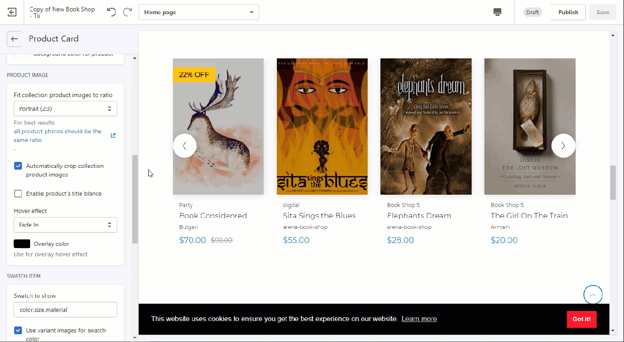Click the $28.00 price
The image size is (624, 342).
(400, 240)
